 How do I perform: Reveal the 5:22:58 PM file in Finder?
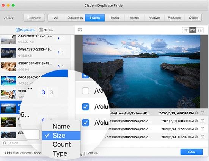pyautogui.click(x=203, y=129)
